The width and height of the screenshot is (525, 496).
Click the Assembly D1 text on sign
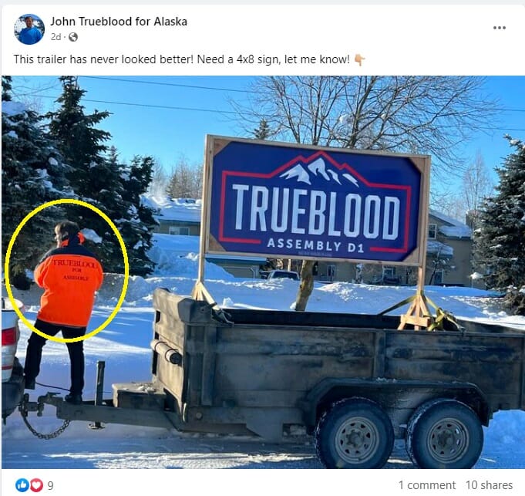click(x=315, y=245)
